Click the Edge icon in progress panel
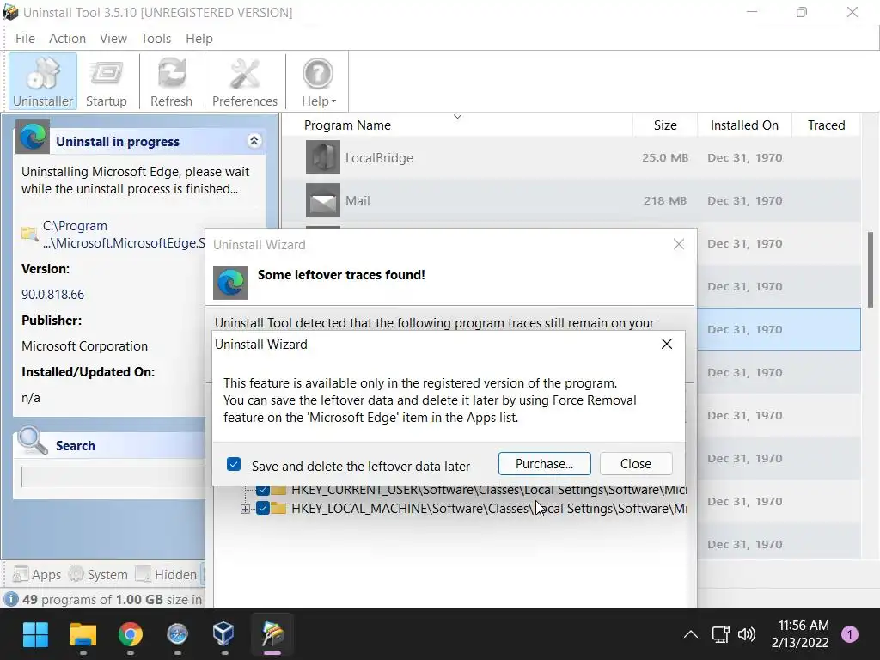Viewport: 880px width, 660px height. tap(33, 137)
